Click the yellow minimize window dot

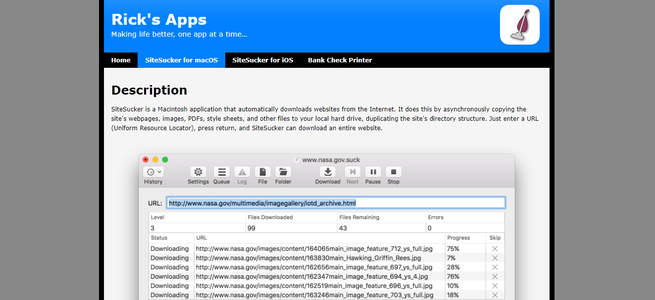155,159
